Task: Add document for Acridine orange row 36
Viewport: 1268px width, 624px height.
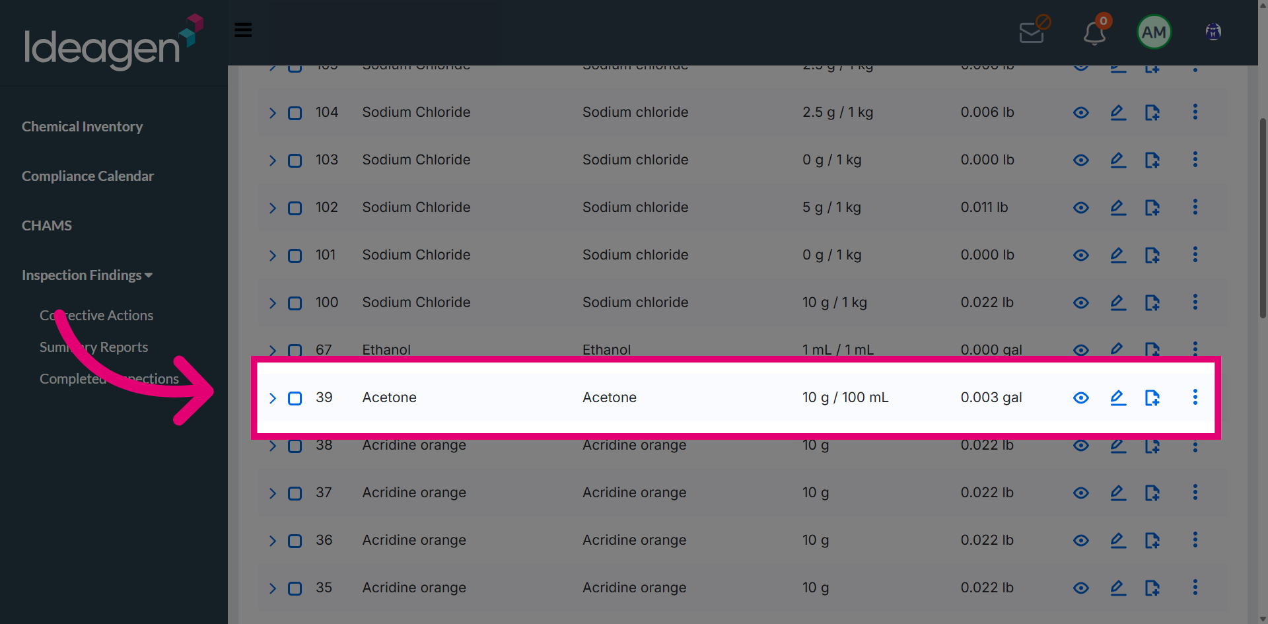Action: 1152,540
